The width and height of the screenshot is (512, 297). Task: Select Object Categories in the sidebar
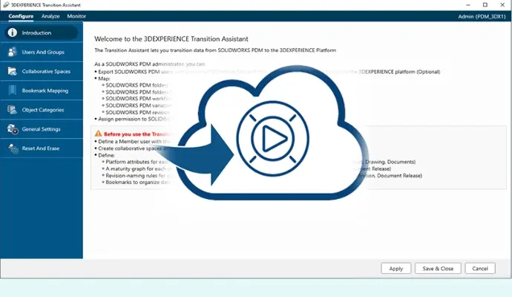(x=42, y=110)
